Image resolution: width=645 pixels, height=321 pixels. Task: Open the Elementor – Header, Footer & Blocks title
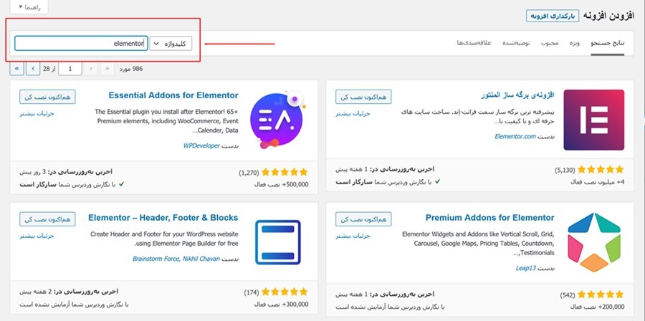coord(163,217)
